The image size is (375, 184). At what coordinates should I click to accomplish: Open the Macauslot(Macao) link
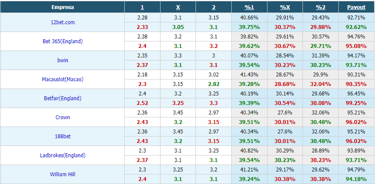[x=63, y=79]
